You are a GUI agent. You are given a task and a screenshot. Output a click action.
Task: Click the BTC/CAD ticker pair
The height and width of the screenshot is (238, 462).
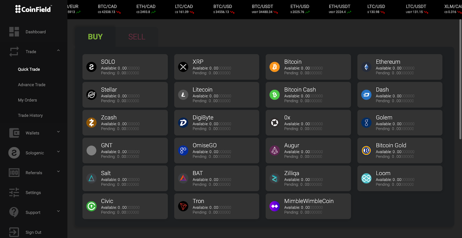[107, 6]
